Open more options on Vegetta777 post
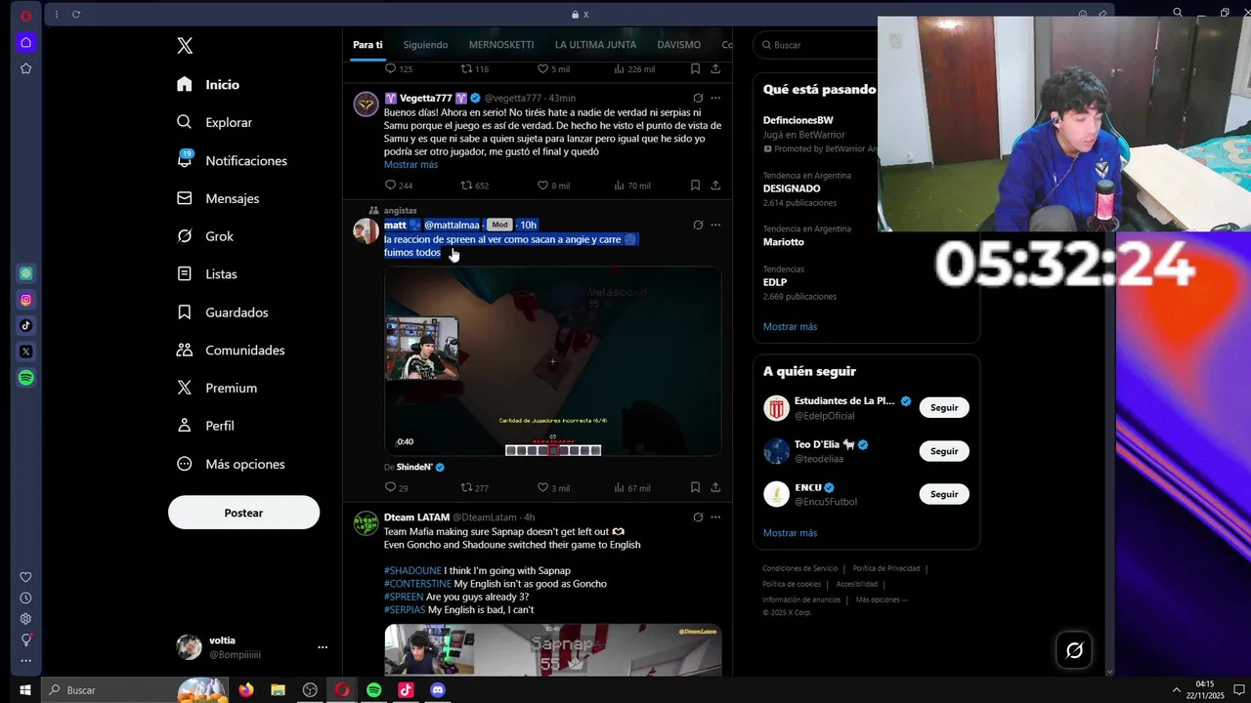This screenshot has height=703, width=1251. (x=715, y=98)
